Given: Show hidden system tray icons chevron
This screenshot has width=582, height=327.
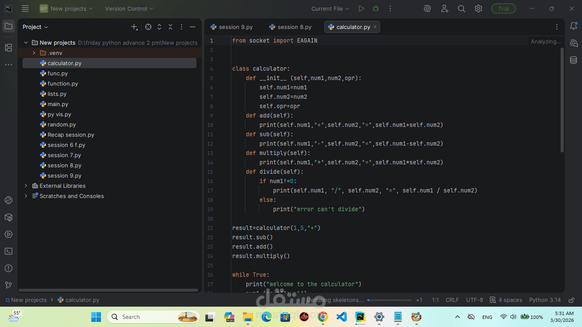Looking at the screenshot, I should coord(457,317).
